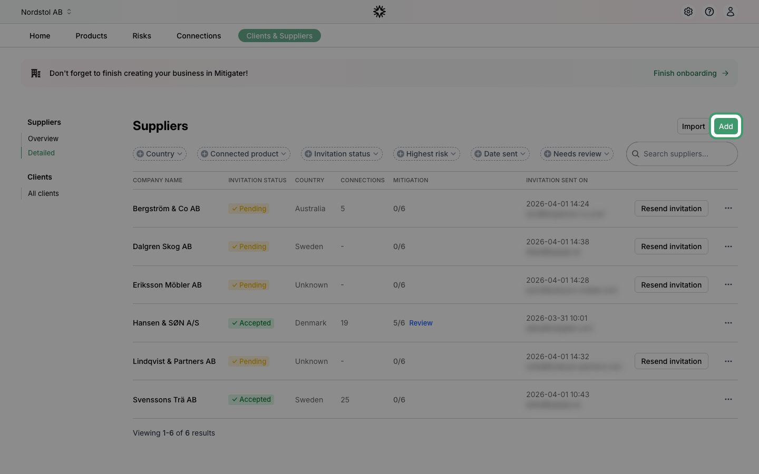Open the Nordstol AB organization switcher
This screenshot has height=474, width=759.
coord(46,12)
